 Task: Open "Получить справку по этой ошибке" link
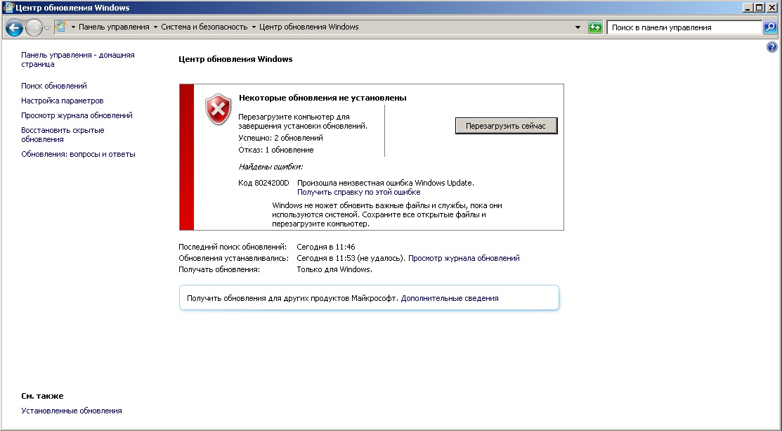pos(359,192)
